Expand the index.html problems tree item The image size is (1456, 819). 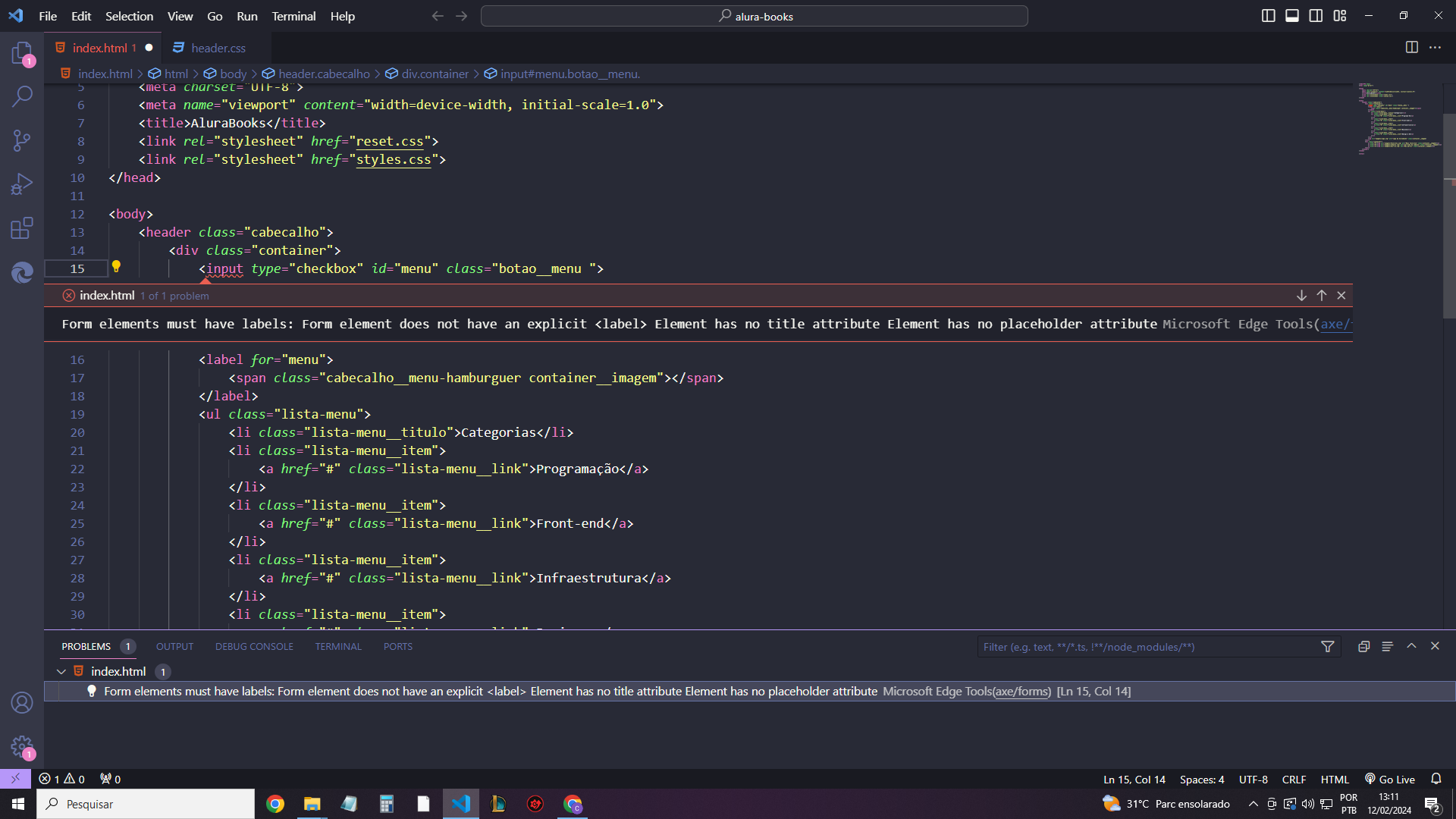click(x=62, y=670)
